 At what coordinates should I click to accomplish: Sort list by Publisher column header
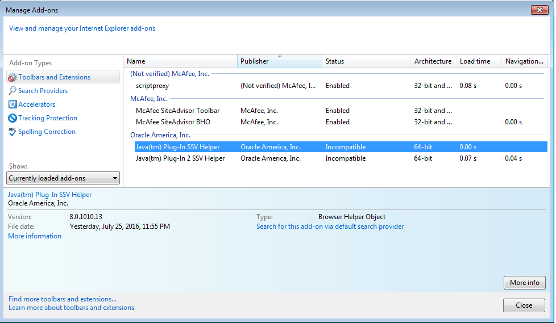[279, 61]
